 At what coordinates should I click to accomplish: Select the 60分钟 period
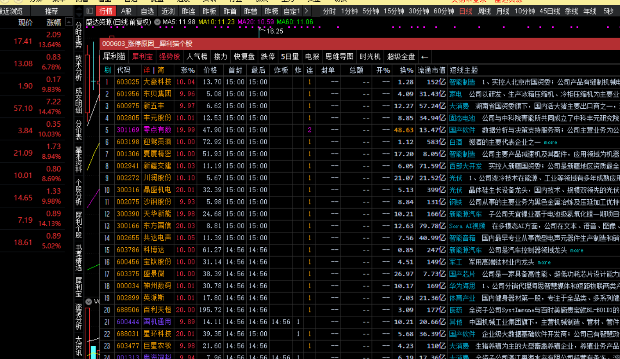pos(444,11)
